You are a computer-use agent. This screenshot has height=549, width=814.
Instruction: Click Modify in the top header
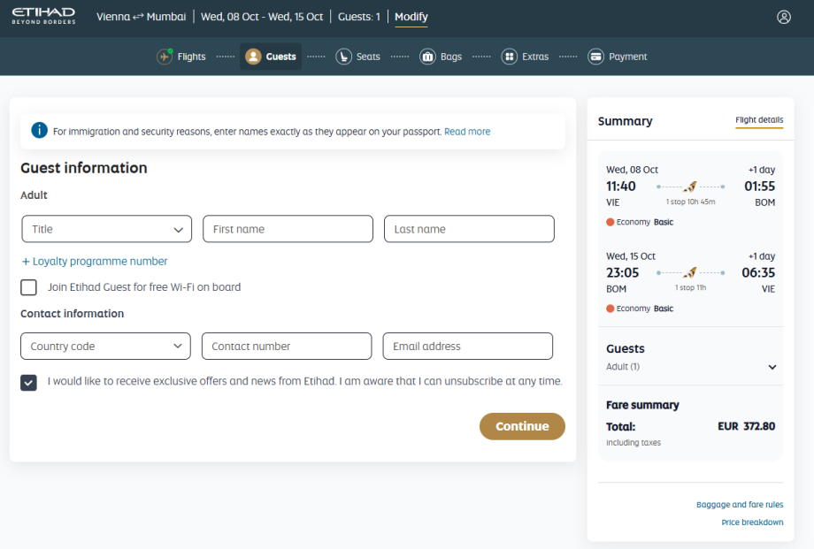click(411, 17)
